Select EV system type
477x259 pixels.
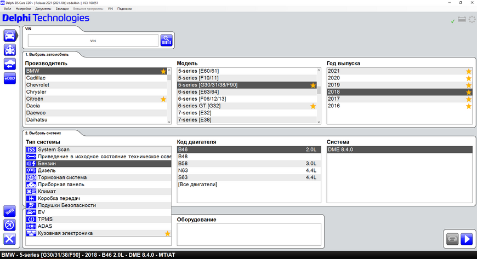click(x=98, y=212)
